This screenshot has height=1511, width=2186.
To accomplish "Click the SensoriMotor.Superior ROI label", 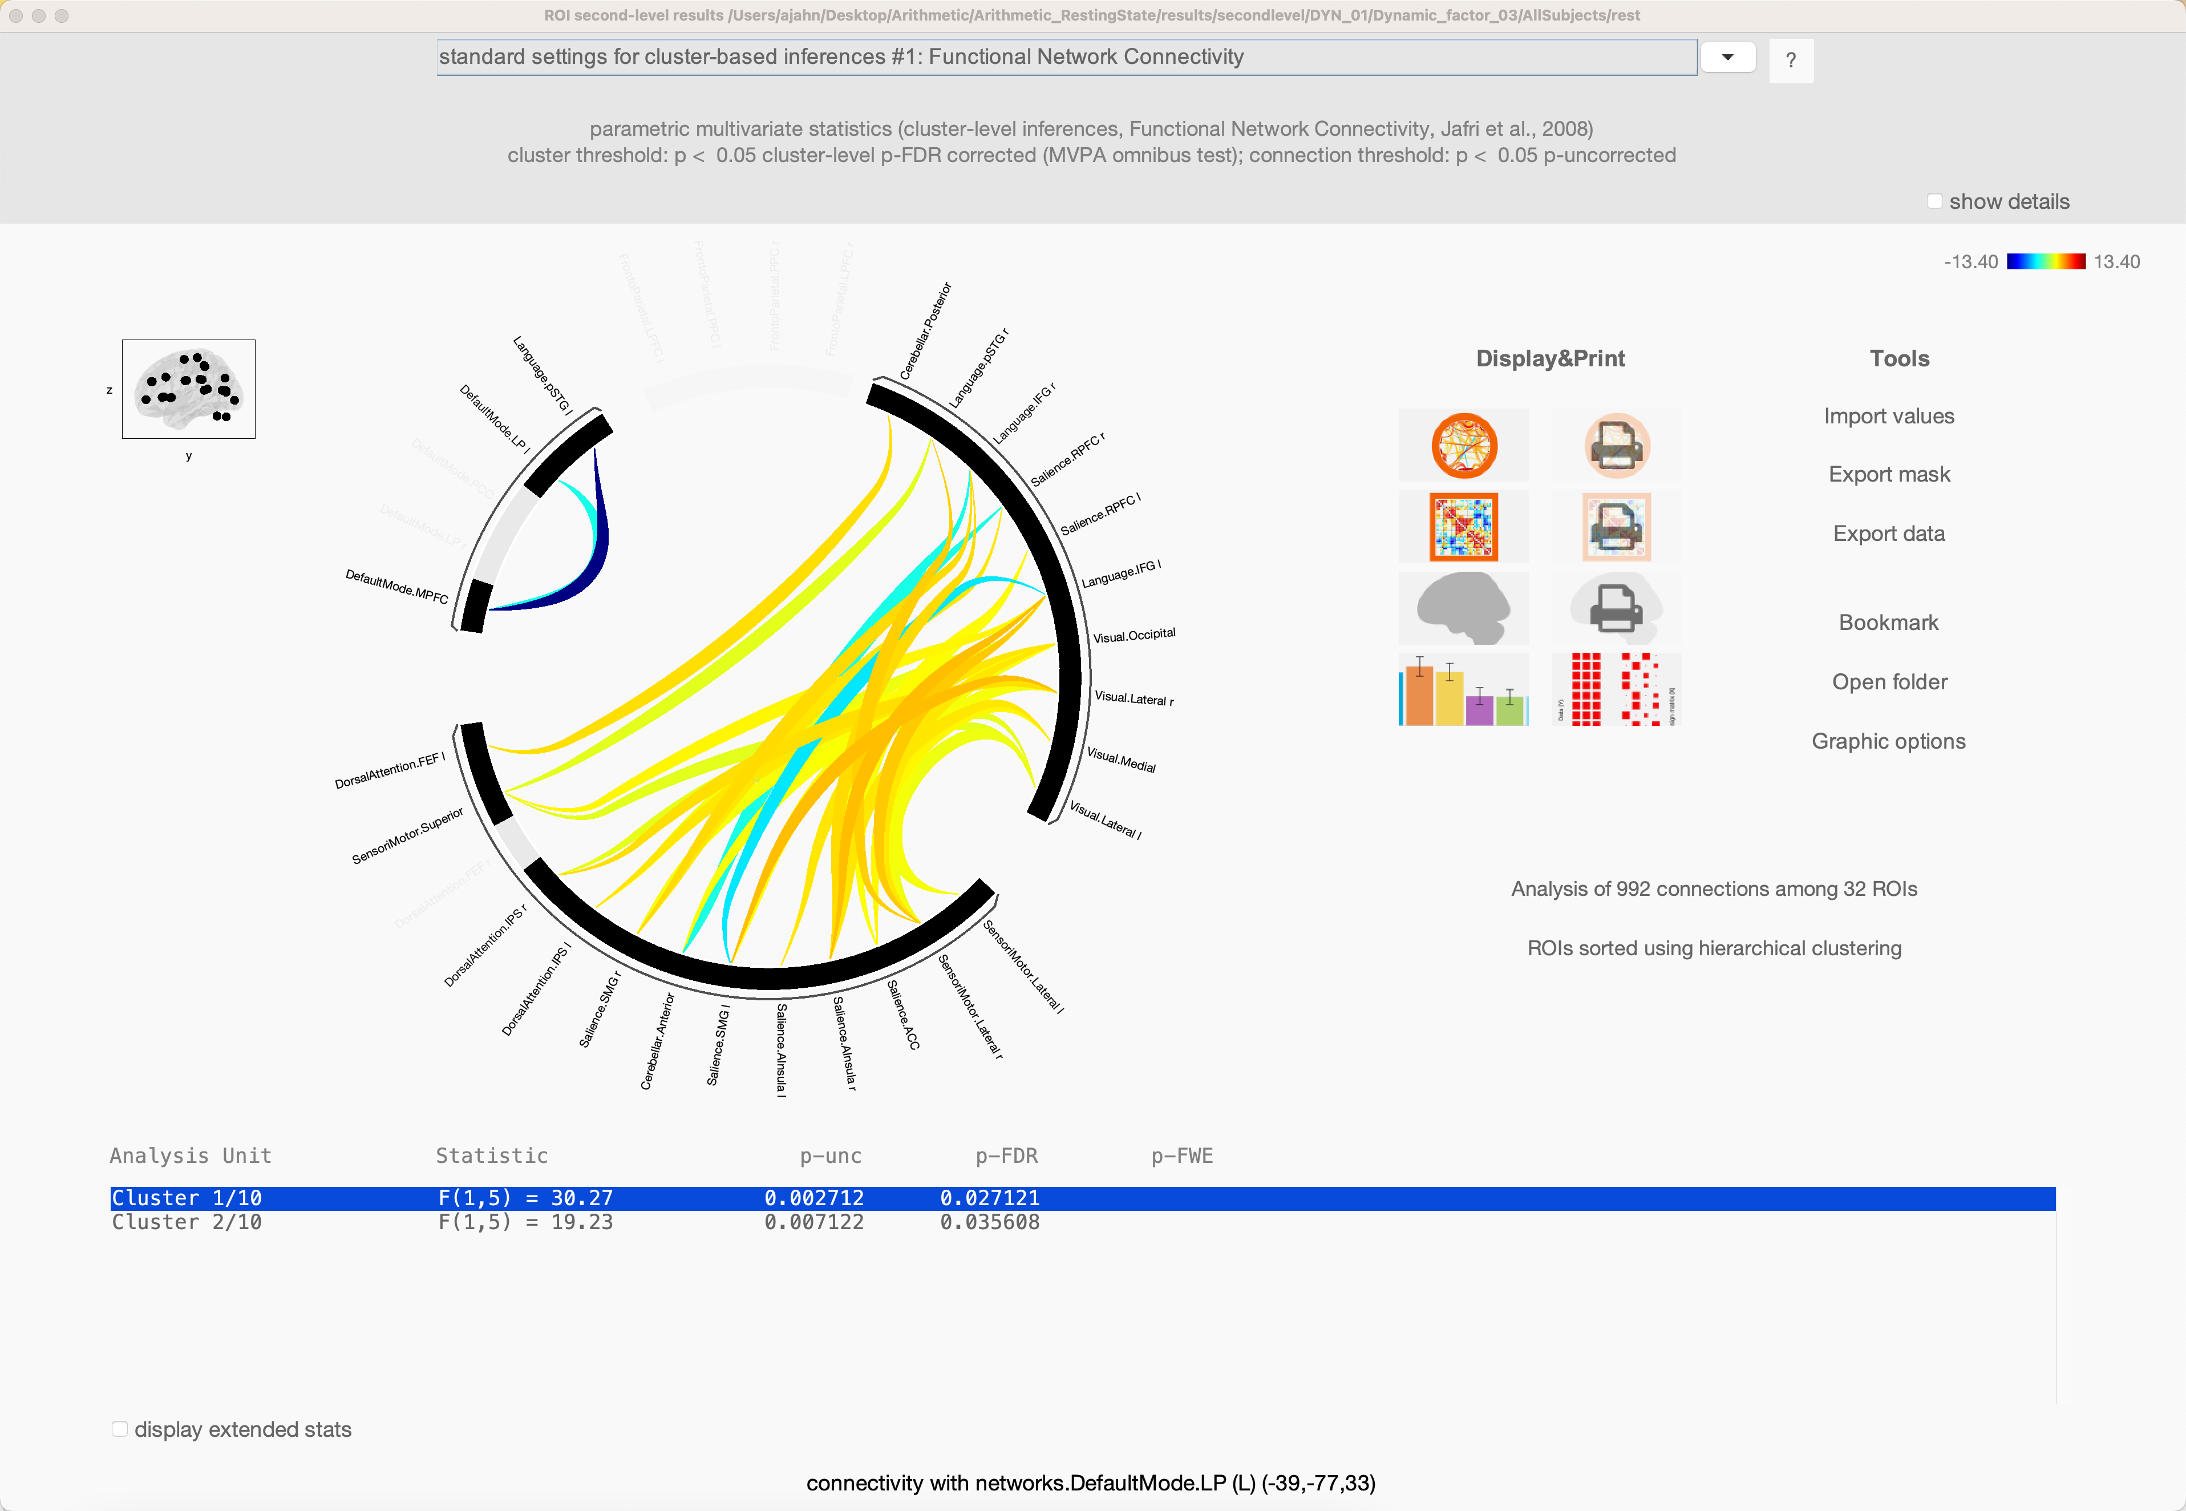I will tap(408, 836).
